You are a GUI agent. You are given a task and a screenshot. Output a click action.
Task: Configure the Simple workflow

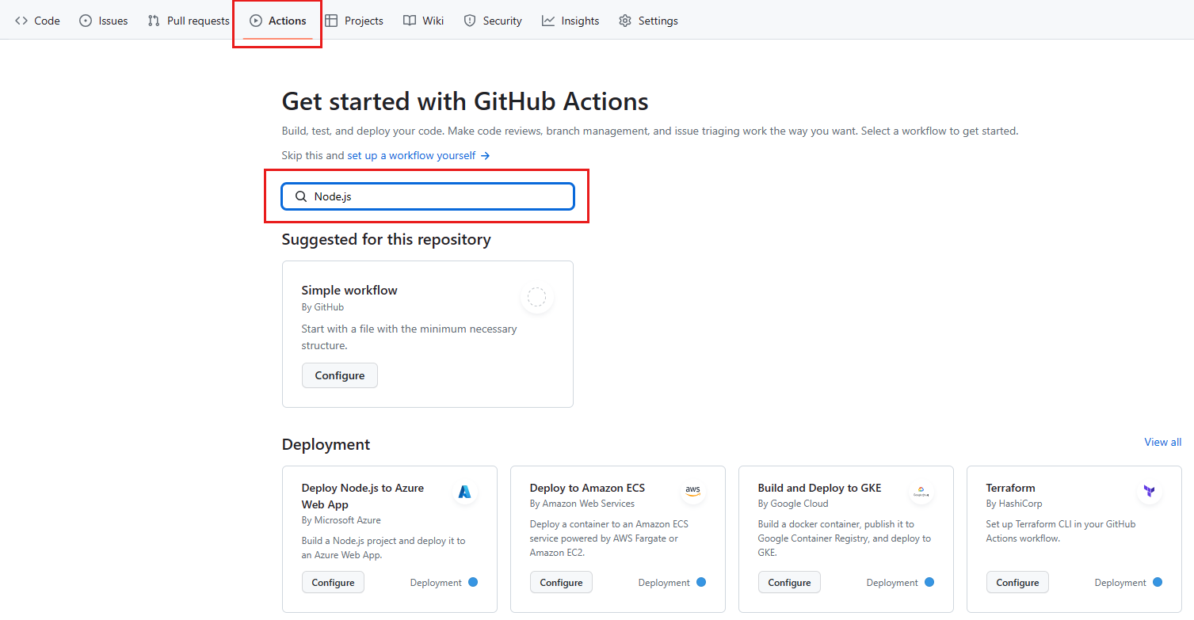point(339,375)
